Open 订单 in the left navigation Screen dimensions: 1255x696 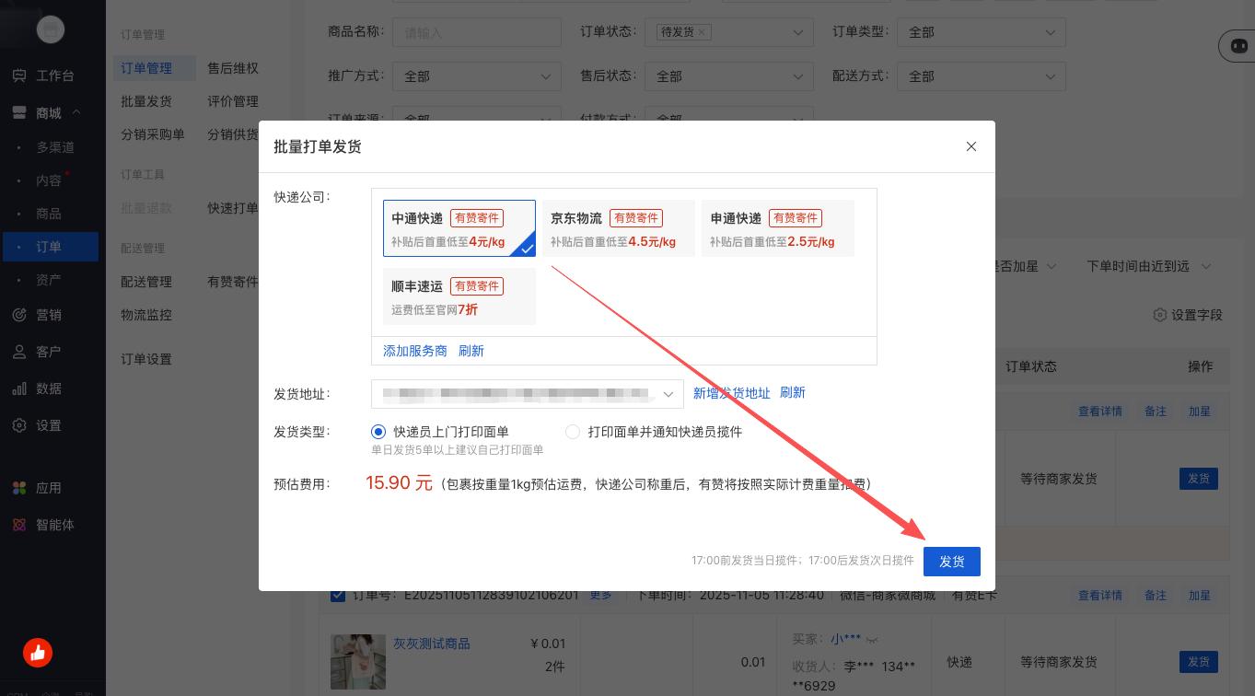pos(49,247)
